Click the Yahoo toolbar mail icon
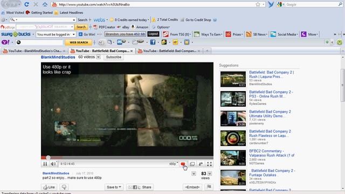This screenshot has width=345, height=194. click(x=121, y=42)
